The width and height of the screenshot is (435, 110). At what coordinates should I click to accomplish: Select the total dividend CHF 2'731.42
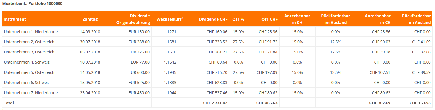[x=215, y=103]
